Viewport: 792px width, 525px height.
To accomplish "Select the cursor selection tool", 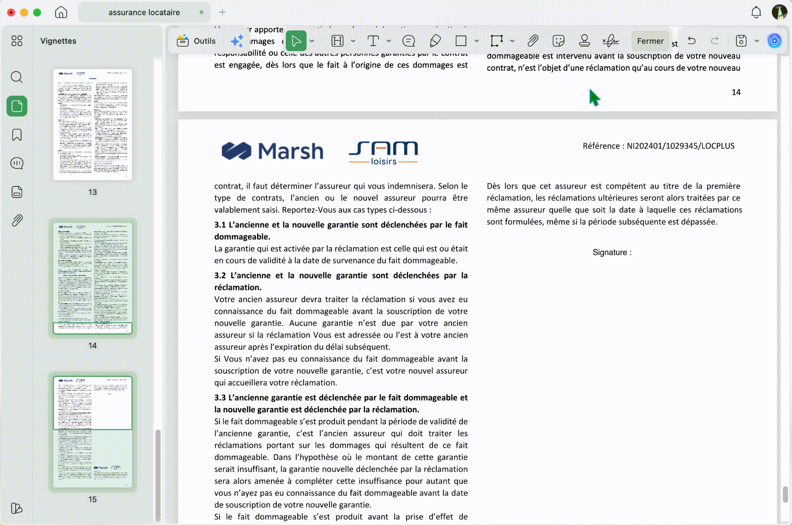I will (x=296, y=41).
